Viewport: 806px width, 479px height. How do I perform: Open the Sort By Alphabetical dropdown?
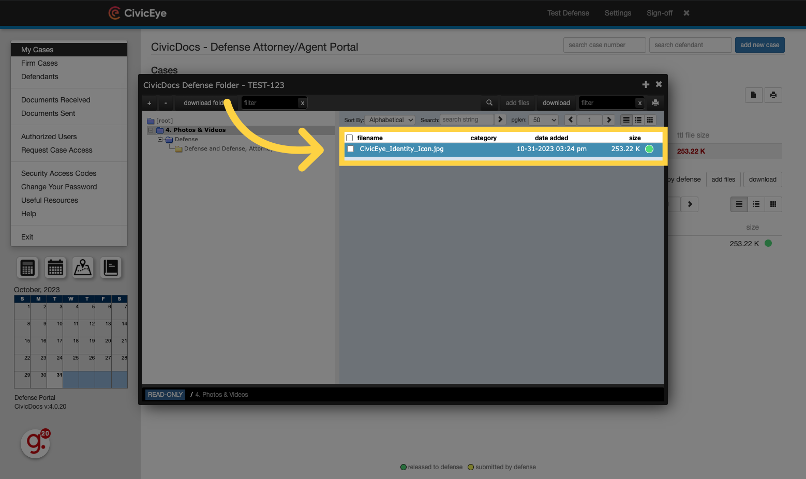(390, 120)
